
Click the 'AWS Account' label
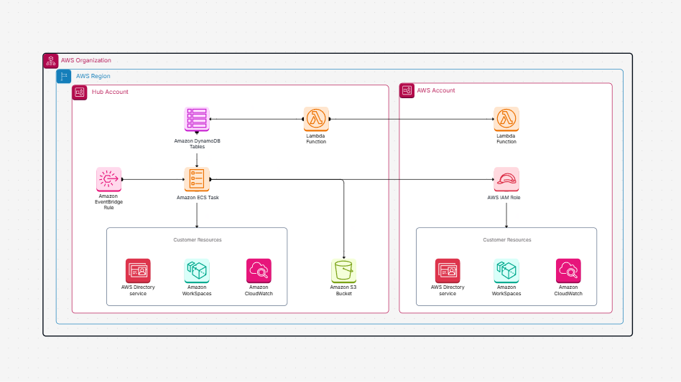tap(436, 90)
